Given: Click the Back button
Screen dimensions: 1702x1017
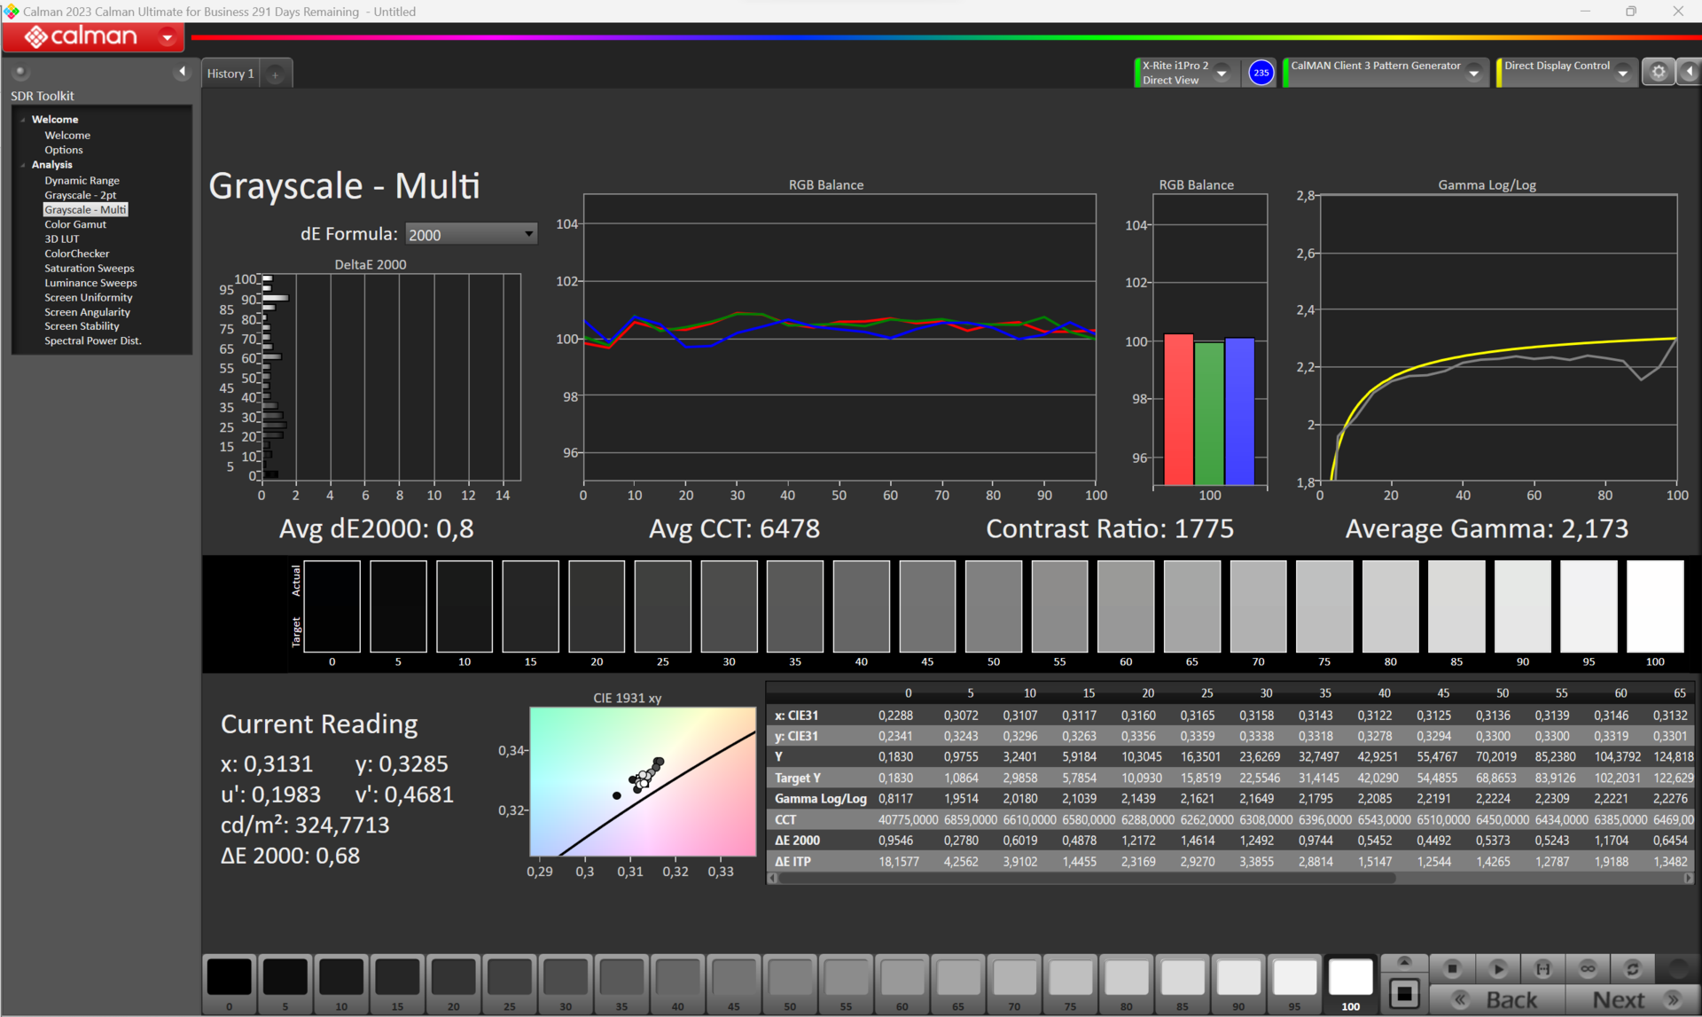Looking at the screenshot, I should click(x=1511, y=999).
